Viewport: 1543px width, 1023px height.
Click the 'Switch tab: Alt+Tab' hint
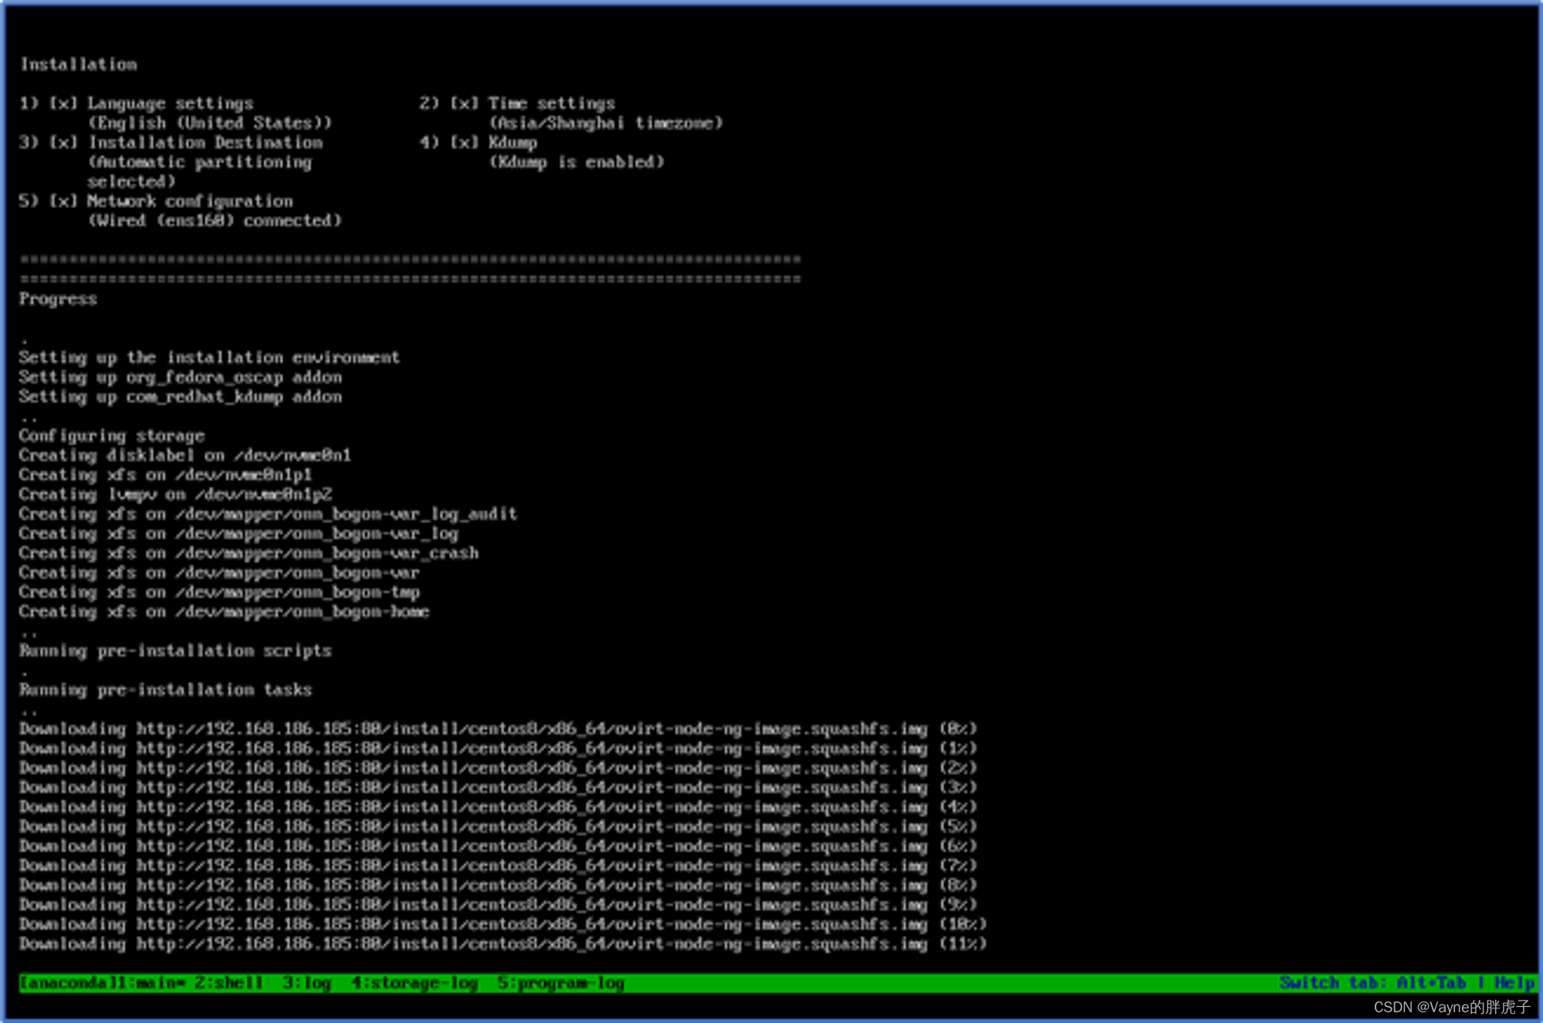1372,983
